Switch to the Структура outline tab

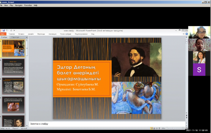(15, 37)
